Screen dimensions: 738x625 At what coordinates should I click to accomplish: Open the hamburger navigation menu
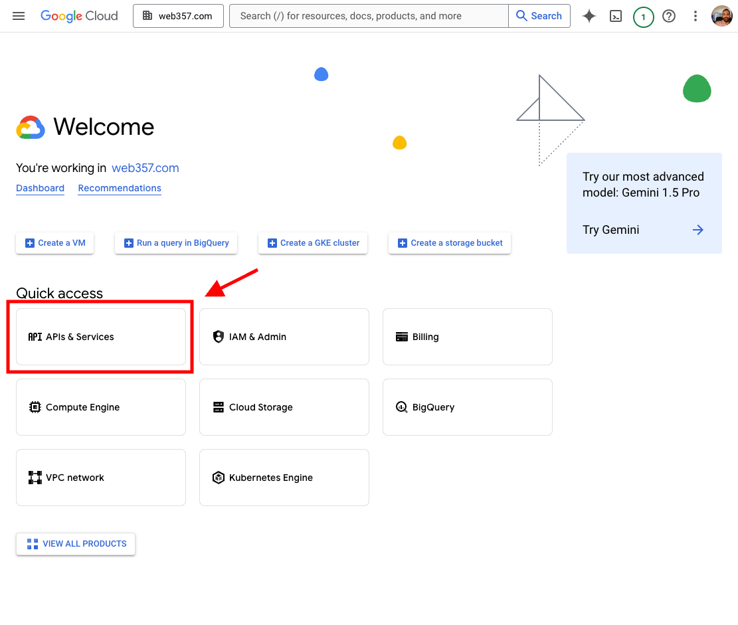point(19,16)
